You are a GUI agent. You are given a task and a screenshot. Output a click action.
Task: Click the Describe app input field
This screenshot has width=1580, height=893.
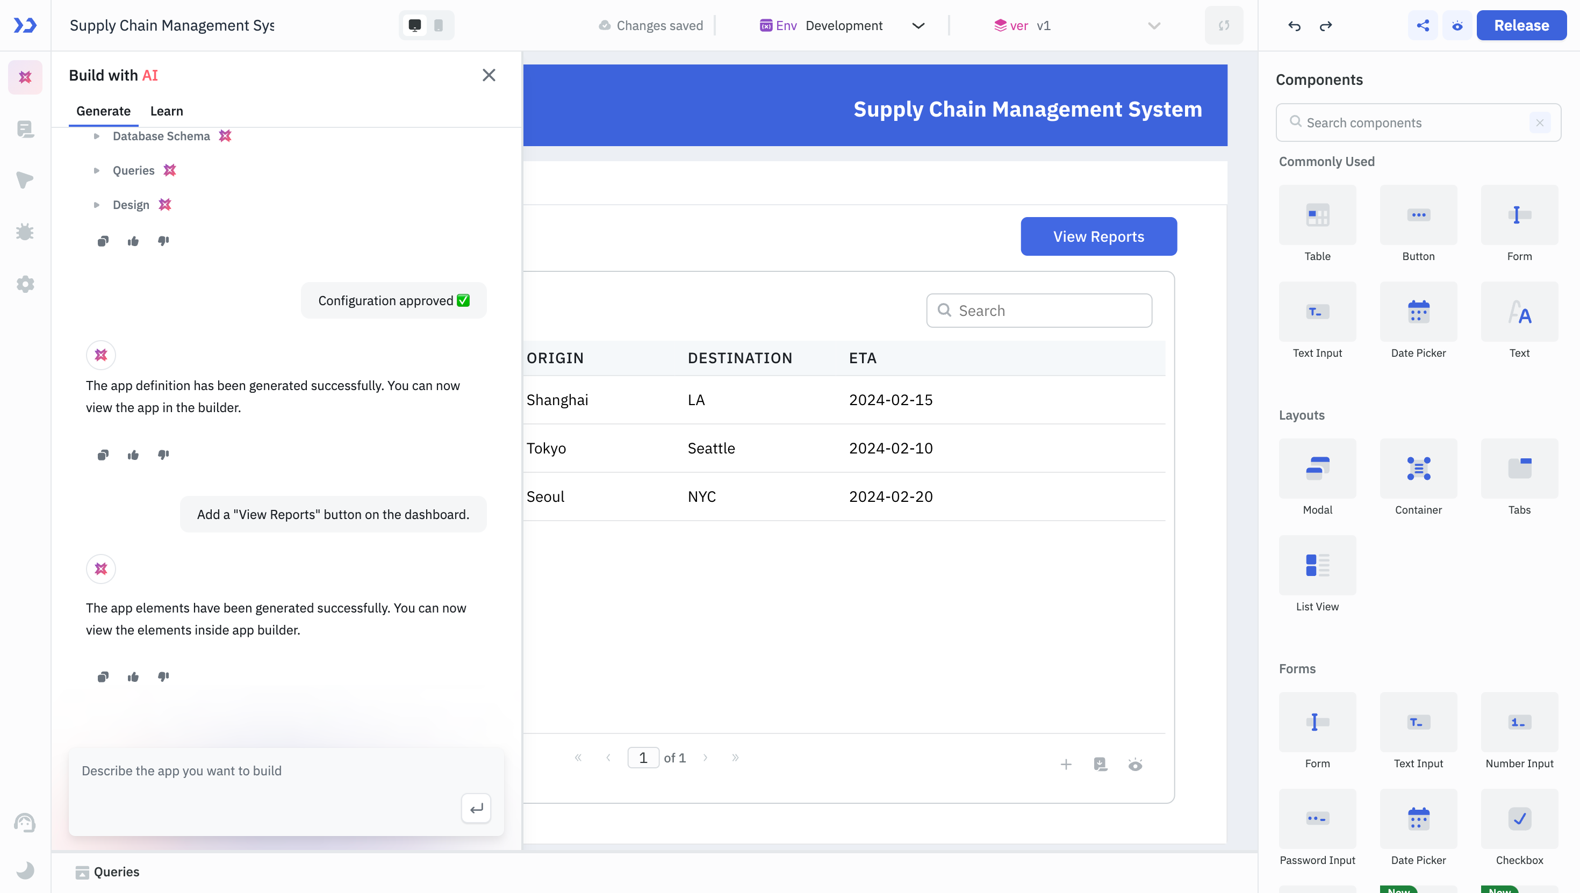(x=284, y=787)
